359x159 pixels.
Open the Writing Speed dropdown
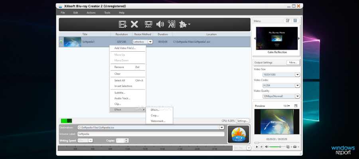[91, 141]
